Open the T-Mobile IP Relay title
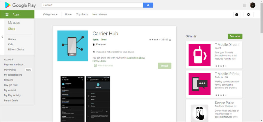This screenshot has height=122, width=263. coord(228,74)
